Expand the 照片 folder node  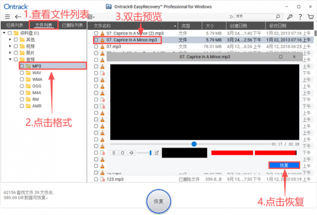[x=10, y=53]
